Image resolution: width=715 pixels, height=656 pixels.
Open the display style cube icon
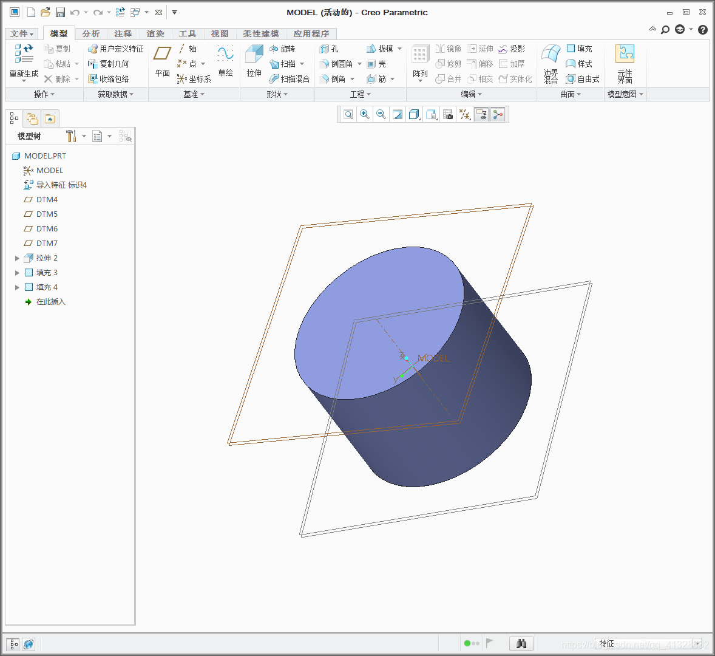pos(414,115)
